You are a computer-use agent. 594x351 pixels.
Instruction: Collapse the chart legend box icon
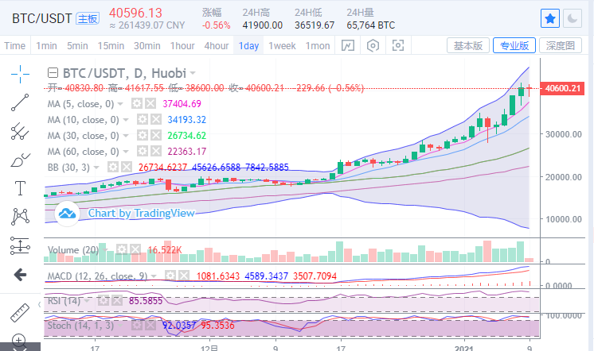53,72
